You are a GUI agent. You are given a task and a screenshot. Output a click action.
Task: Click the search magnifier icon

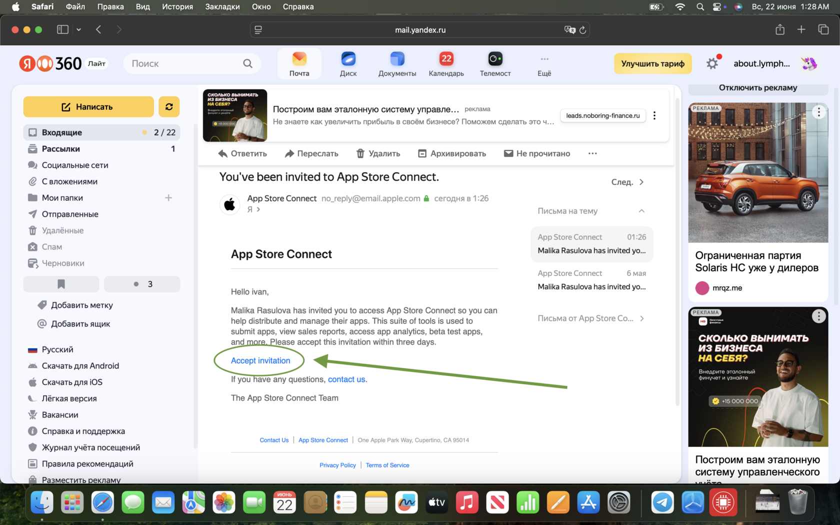click(248, 63)
